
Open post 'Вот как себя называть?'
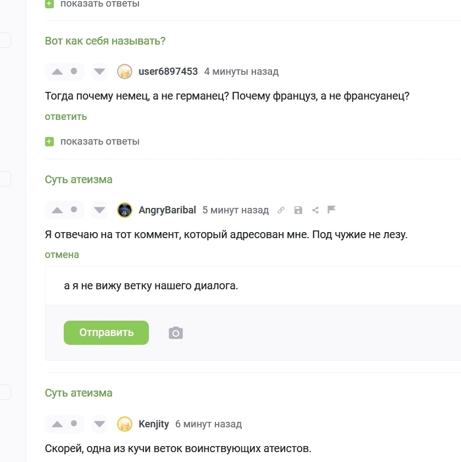(x=105, y=41)
